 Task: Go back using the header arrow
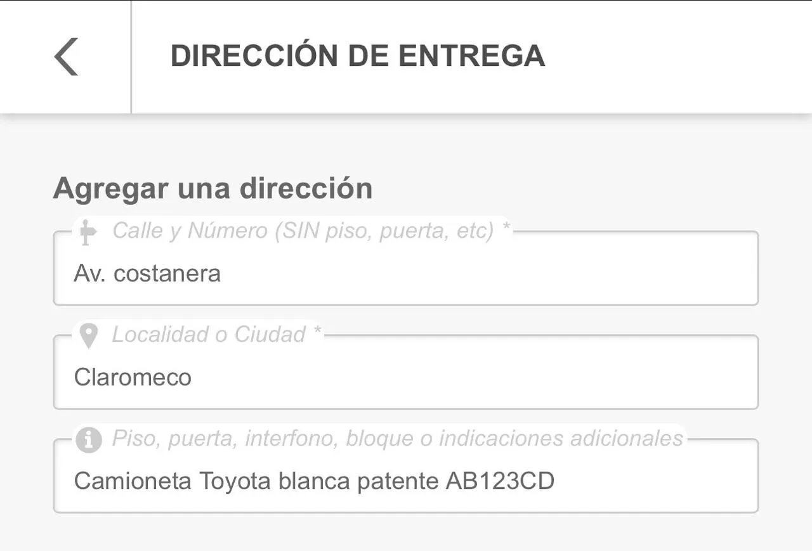[x=66, y=56]
